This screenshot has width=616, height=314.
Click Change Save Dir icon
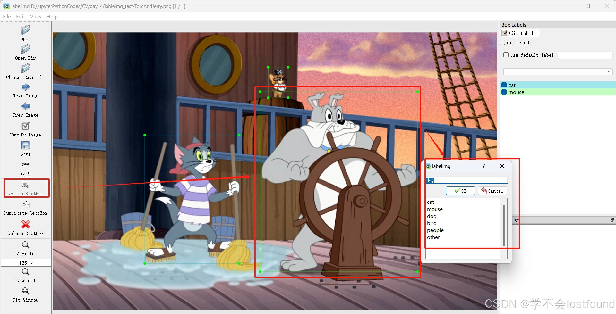tap(26, 69)
